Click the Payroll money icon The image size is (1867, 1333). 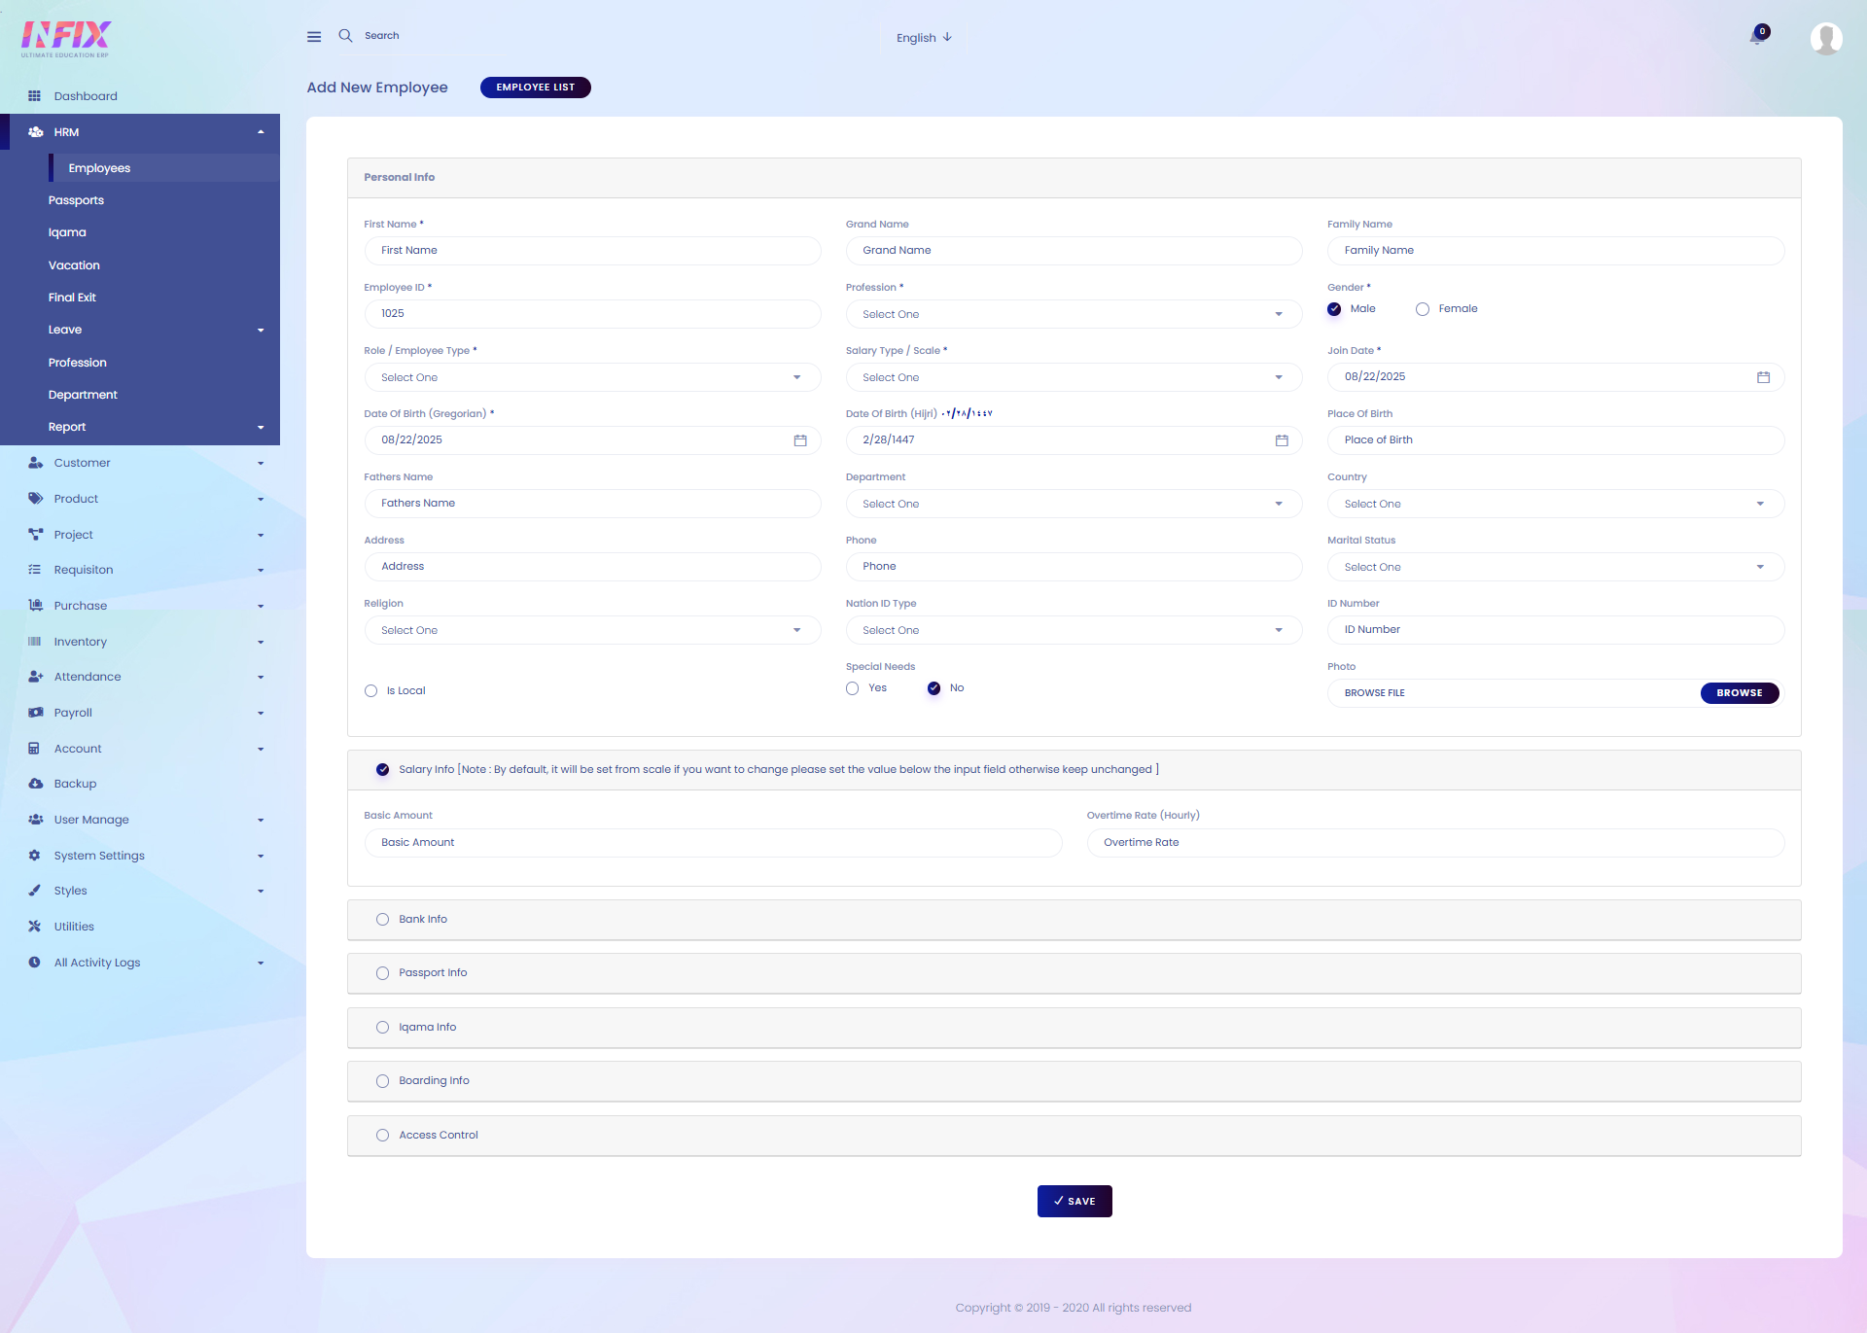tap(36, 713)
